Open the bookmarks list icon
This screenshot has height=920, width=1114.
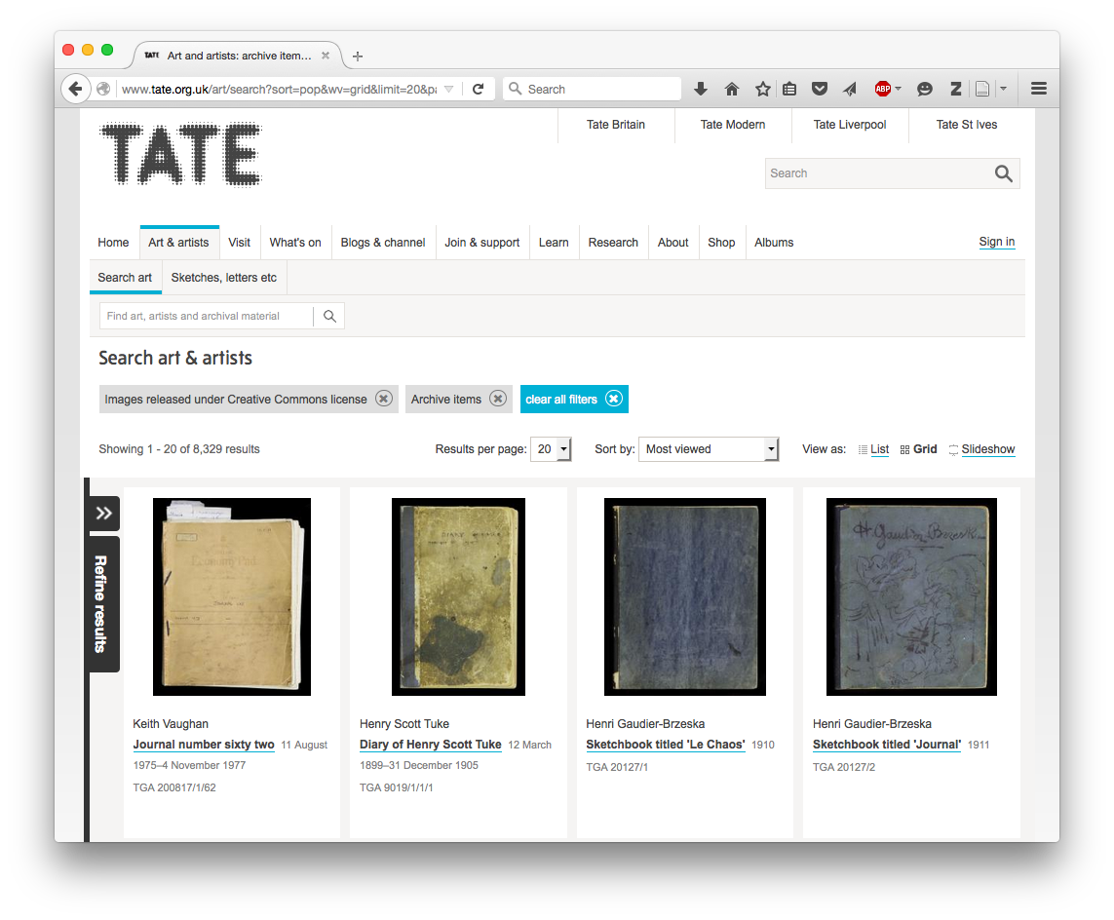789,89
